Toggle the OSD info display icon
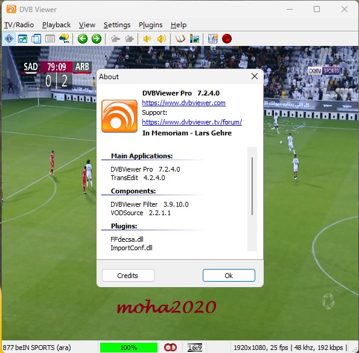359x353 pixels. click(8, 39)
